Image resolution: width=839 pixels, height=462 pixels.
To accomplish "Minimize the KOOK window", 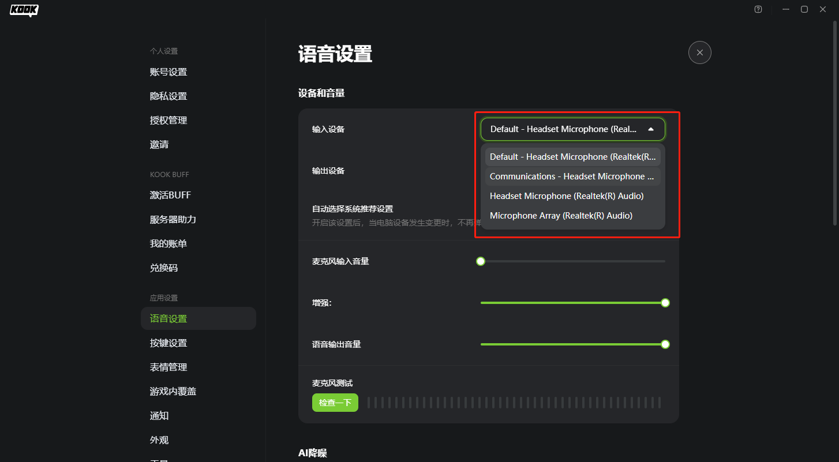I will [786, 9].
